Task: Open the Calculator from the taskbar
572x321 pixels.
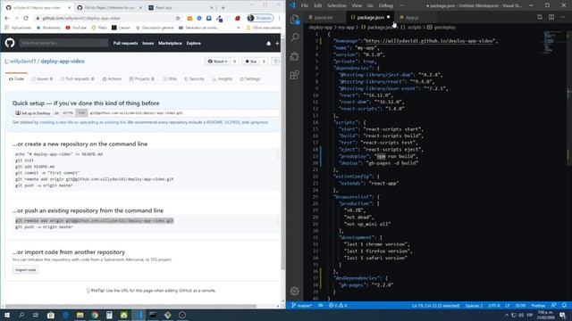Action: click(109, 315)
